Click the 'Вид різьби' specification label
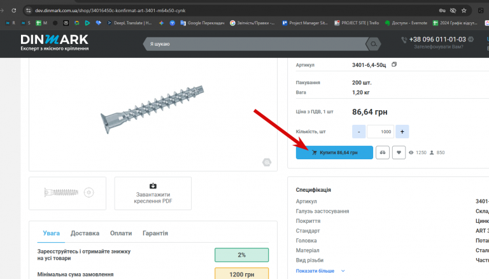This screenshot has width=489, height=279. [x=309, y=260]
